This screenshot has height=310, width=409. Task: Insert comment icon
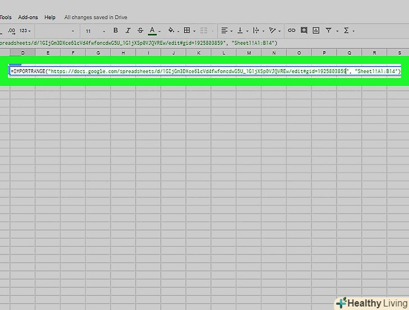click(x=304, y=30)
